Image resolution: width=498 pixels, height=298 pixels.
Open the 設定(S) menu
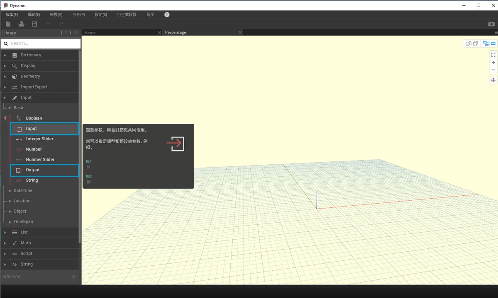point(101,14)
